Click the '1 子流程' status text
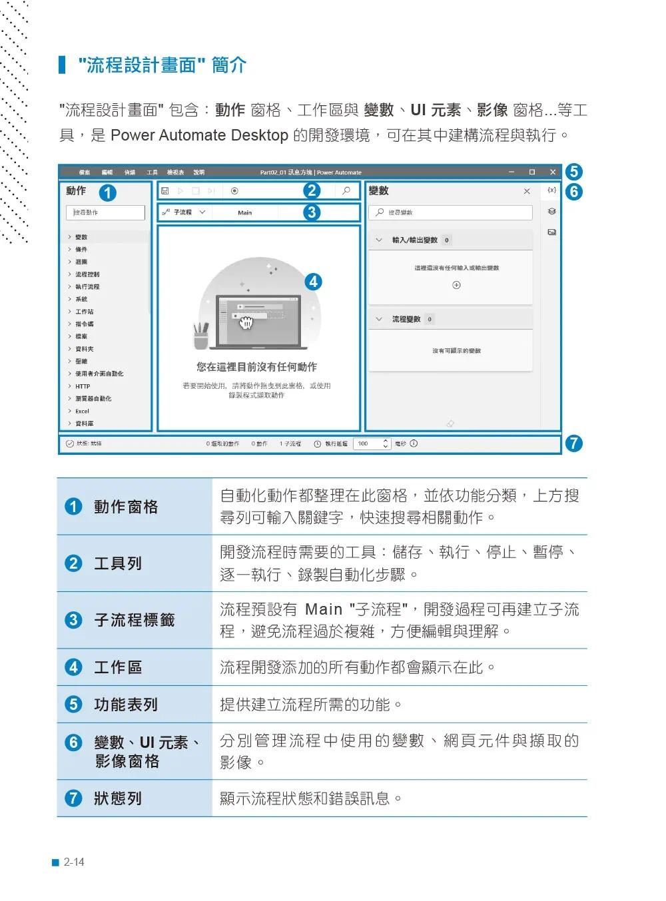 coord(290,444)
